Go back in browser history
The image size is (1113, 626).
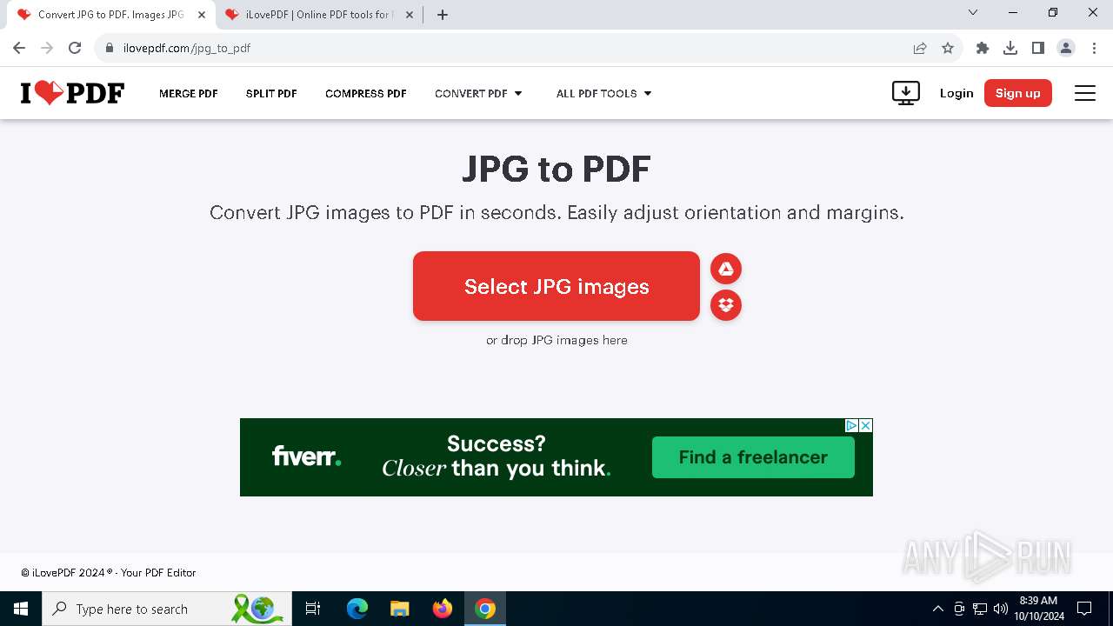click(x=19, y=48)
